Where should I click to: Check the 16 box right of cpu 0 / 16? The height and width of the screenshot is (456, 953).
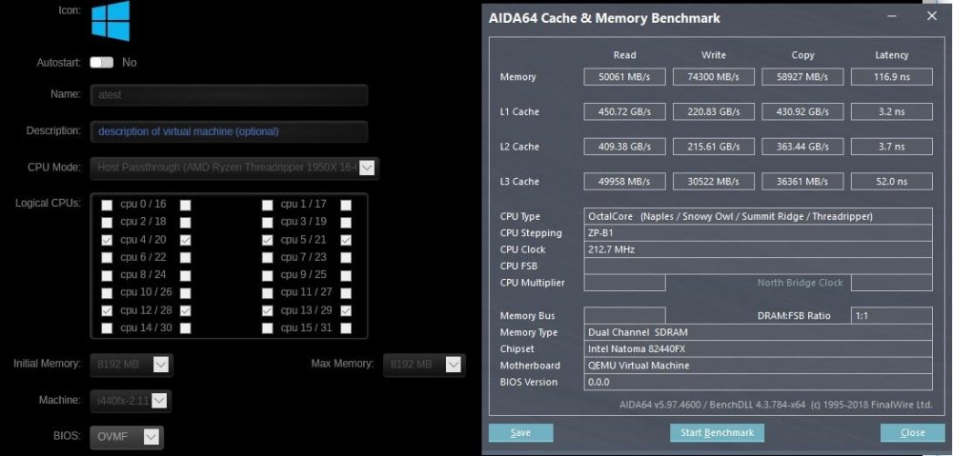coord(186,206)
